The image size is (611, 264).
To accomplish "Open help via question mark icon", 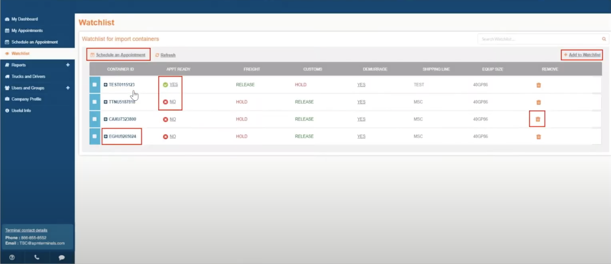I will point(12,257).
